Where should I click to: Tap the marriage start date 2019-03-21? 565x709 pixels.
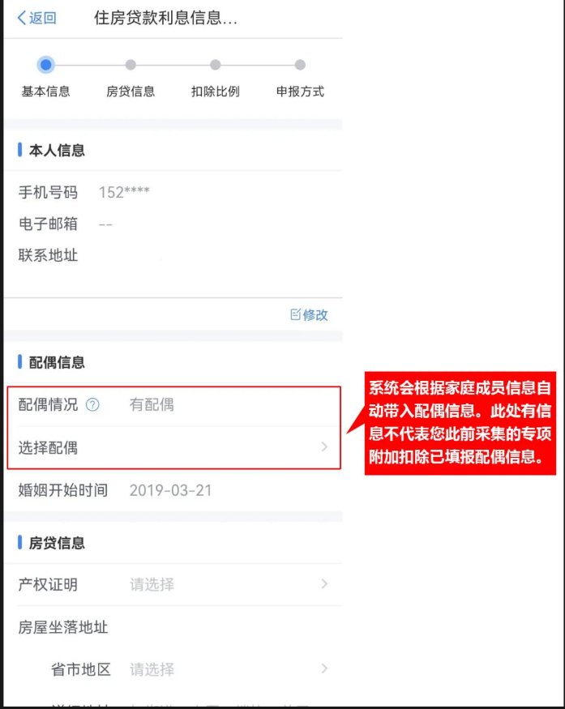[x=170, y=490]
